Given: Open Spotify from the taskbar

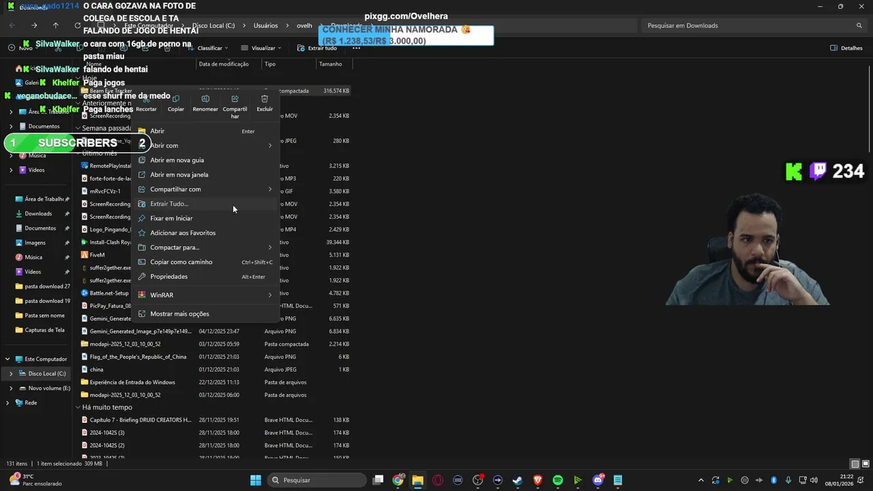Looking at the screenshot, I should [557, 480].
